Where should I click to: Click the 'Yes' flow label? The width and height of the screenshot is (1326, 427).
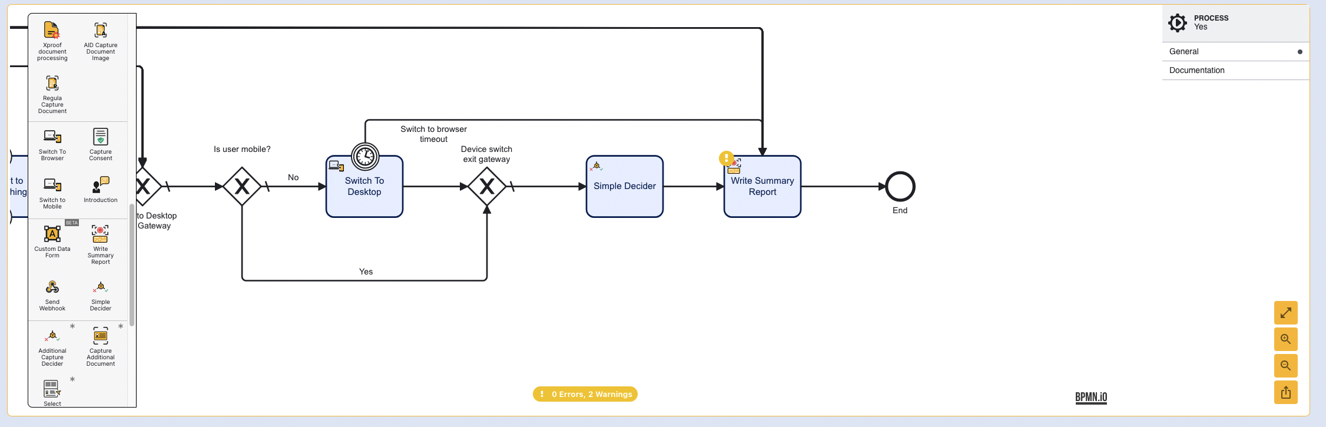pyautogui.click(x=366, y=272)
